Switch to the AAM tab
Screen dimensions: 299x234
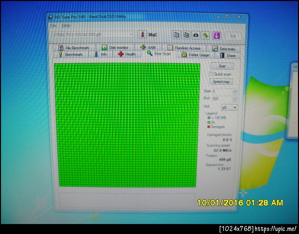[148, 47]
